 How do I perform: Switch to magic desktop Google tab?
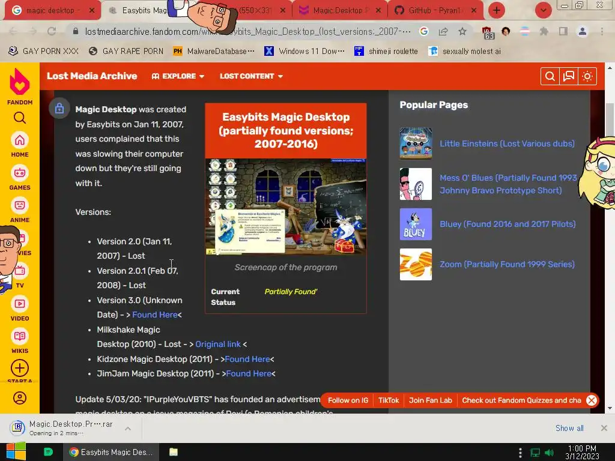tap(52, 11)
